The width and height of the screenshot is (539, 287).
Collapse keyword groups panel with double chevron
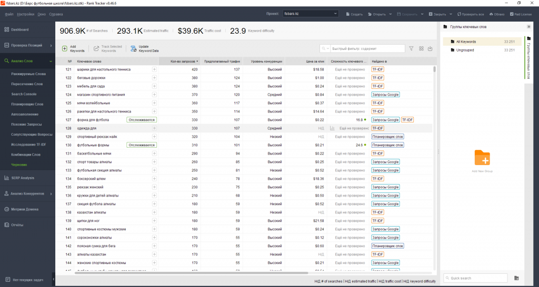pyautogui.click(x=528, y=26)
